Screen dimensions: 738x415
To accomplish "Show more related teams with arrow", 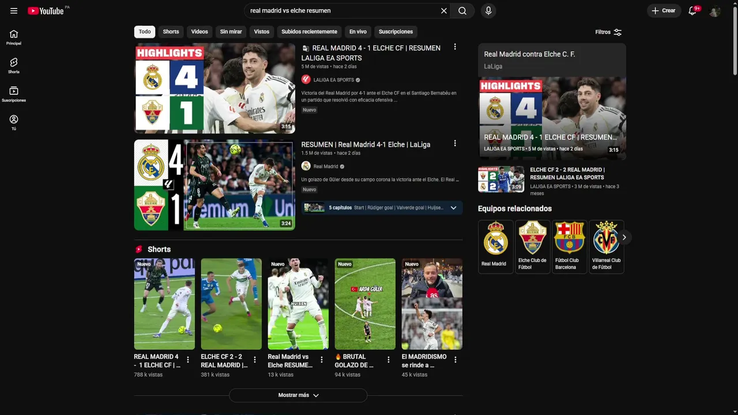I will point(624,237).
